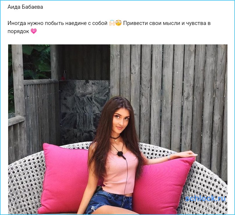235x215 pixels.
Task: Click the schlock.ru watermark
Action: coord(205,199)
